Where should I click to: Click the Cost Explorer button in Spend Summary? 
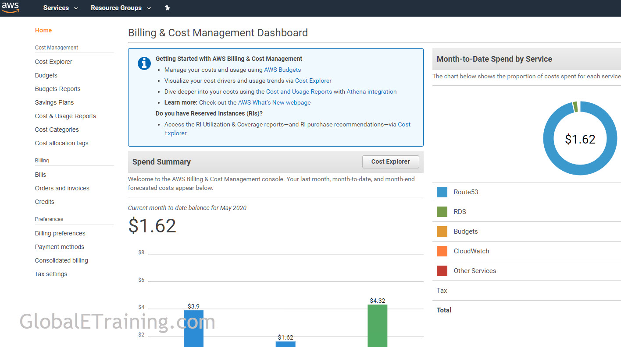point(390,161)
